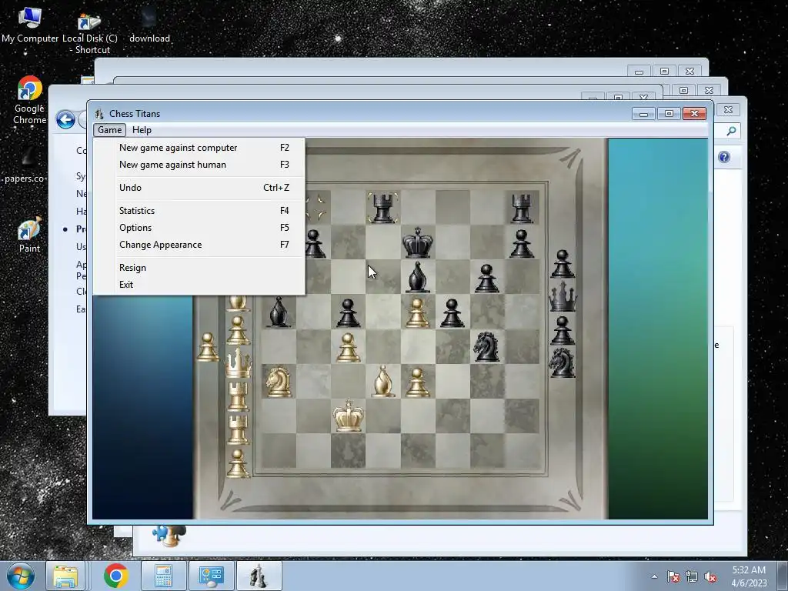
Task: Select the white pawn on e3
Action: (x=418, y=382)
